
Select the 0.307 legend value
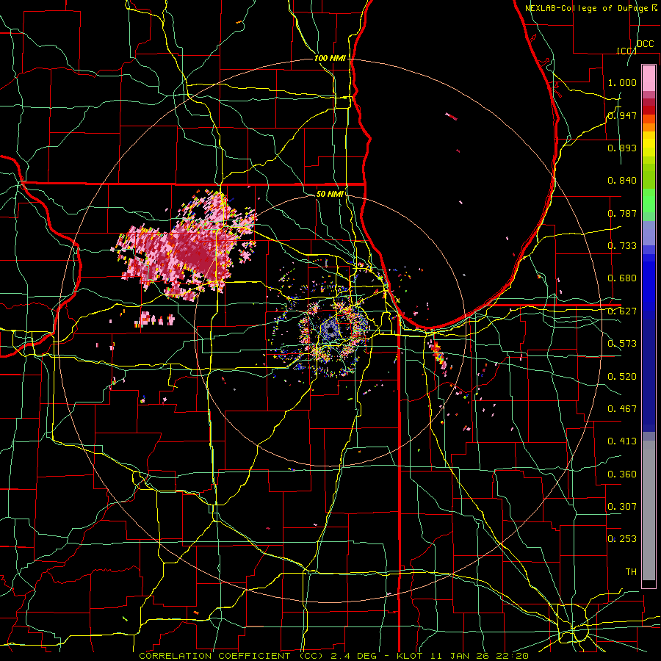(622, 507)
